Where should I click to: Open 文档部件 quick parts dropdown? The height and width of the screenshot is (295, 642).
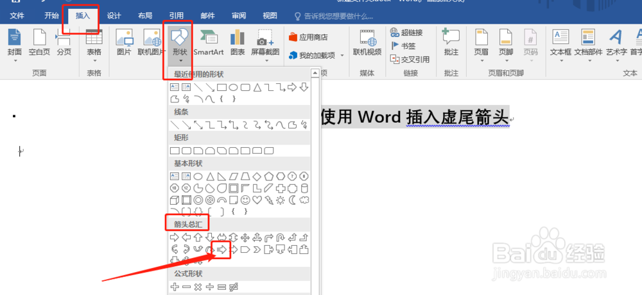588,45
